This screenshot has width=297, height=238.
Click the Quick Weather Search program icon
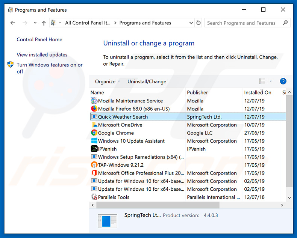(94, 116)
